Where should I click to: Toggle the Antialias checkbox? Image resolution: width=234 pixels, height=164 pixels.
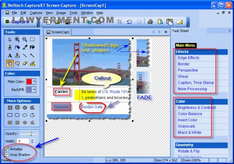pos(6,149)
